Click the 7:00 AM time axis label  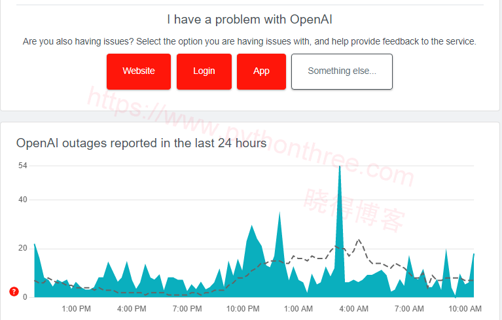click(x=409, y=309)
